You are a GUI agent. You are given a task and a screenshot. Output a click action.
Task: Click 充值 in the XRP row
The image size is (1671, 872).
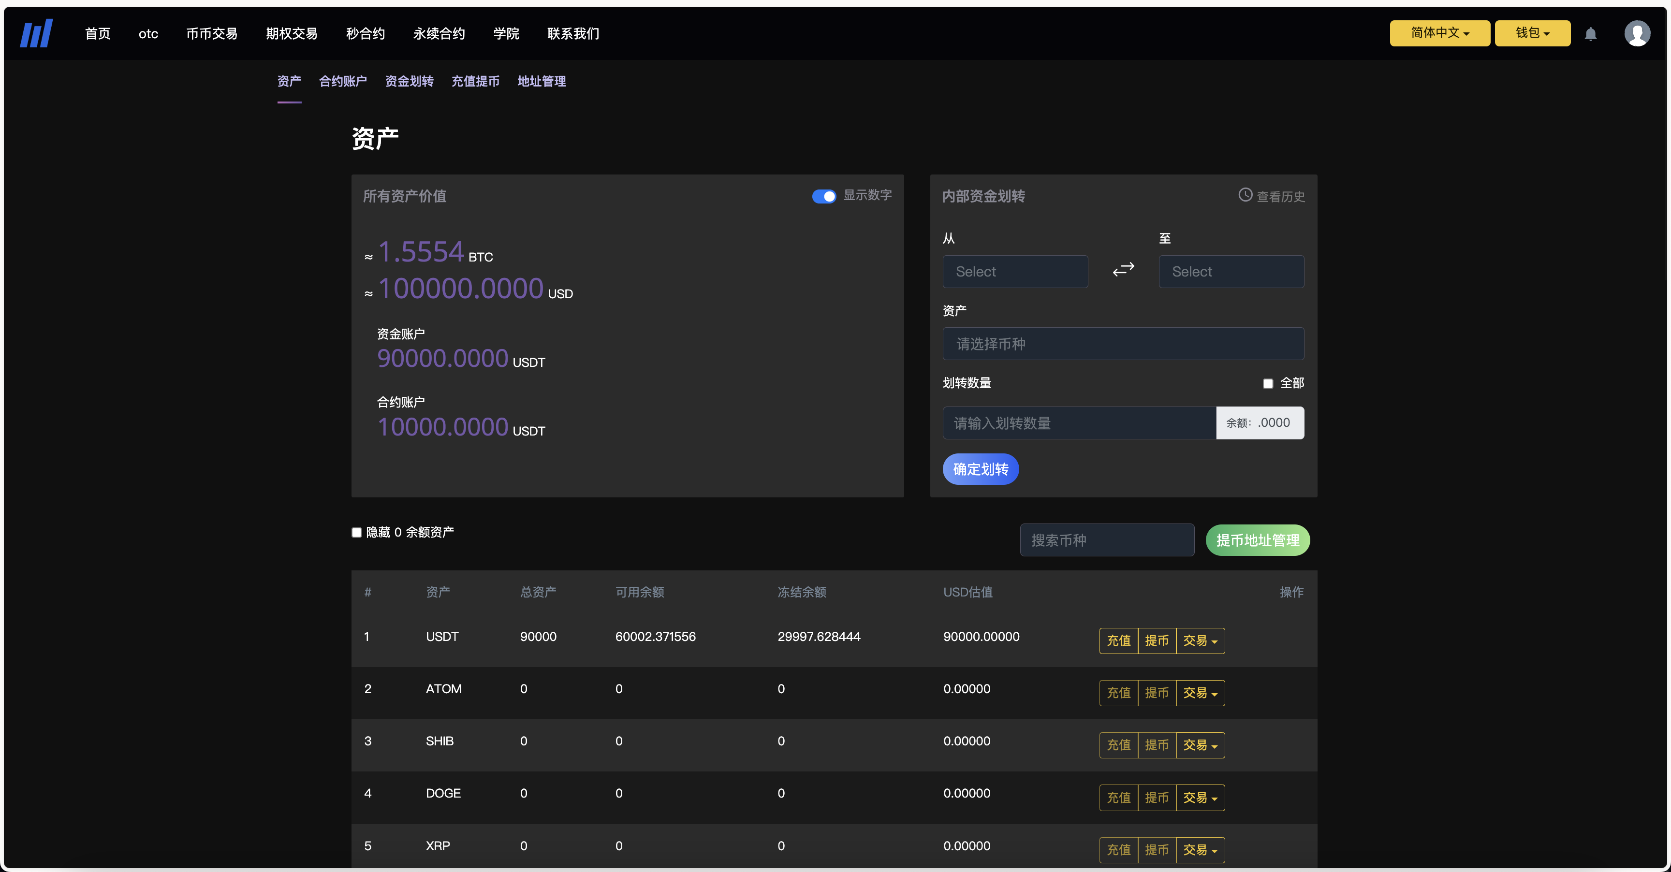click(x=1119, y=850)
